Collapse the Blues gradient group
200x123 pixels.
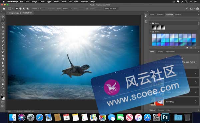[151, 32]
